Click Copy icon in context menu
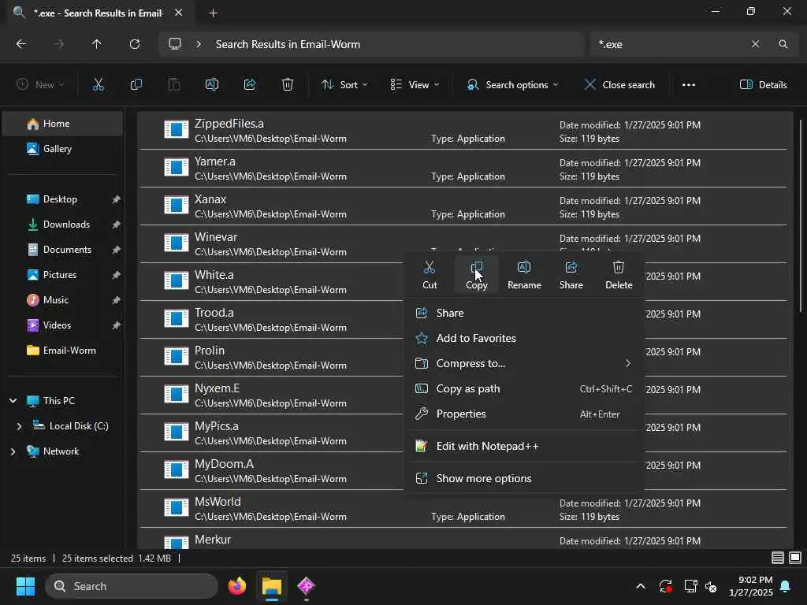 click(x=477, y=275)
